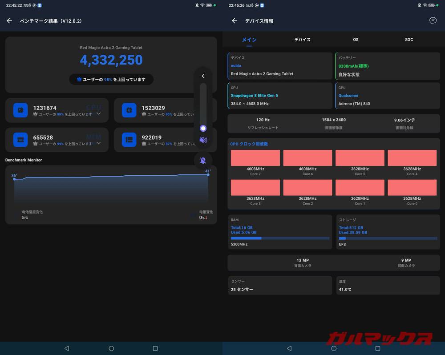The image size is (445, 355).
Task: Tap the total score 4,332,250
Action: coord(111,60)
